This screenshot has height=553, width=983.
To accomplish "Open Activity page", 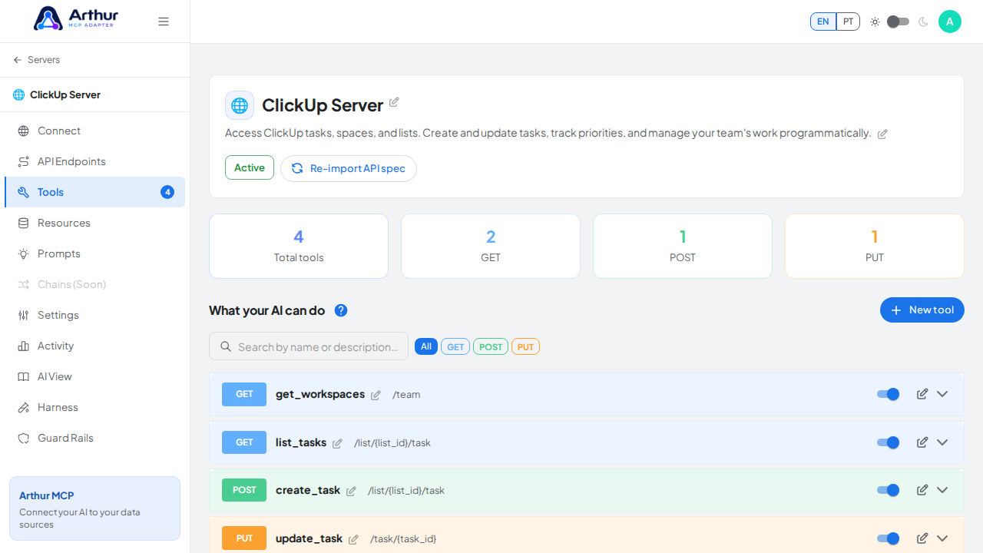I will pyautogui.click(x=94, y=346).
